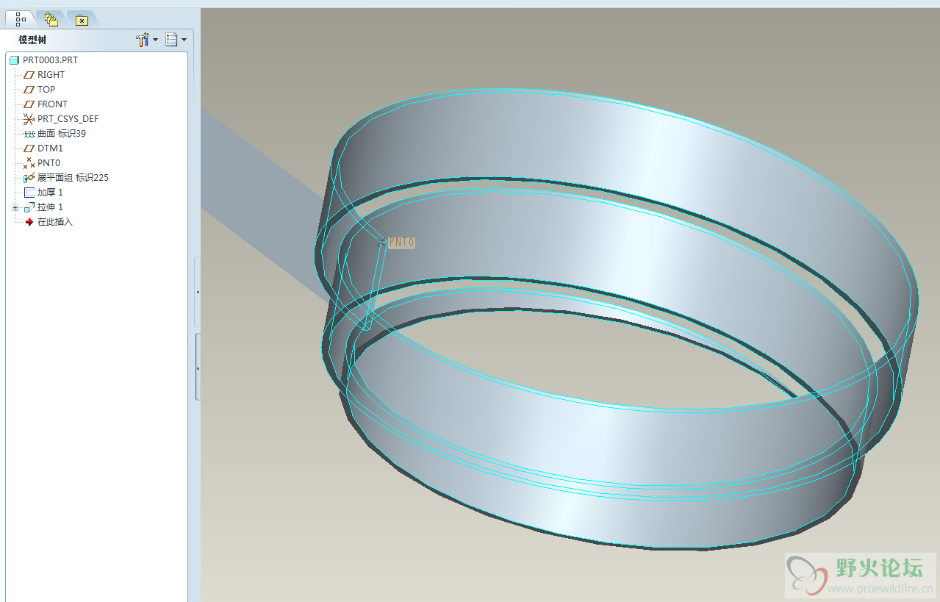Open the Show dropdown arrow in model tree header
The image size is (940, 602).
[184, 40]
